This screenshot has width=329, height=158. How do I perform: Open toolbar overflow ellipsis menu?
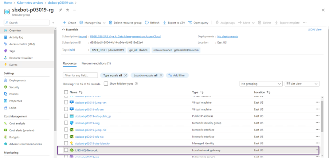click(305, 22)
